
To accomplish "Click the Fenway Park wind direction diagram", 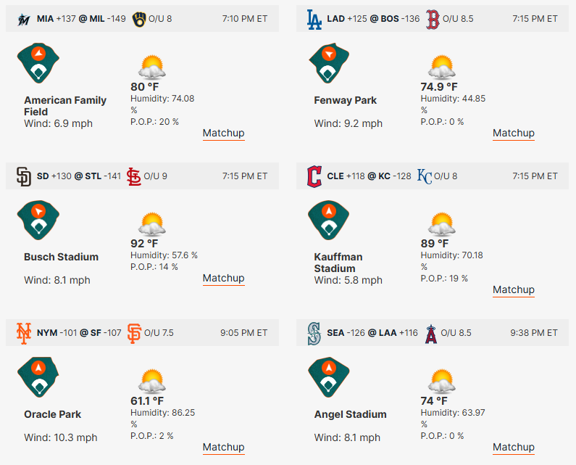I will pyautogui.click(x=329, y=63).
